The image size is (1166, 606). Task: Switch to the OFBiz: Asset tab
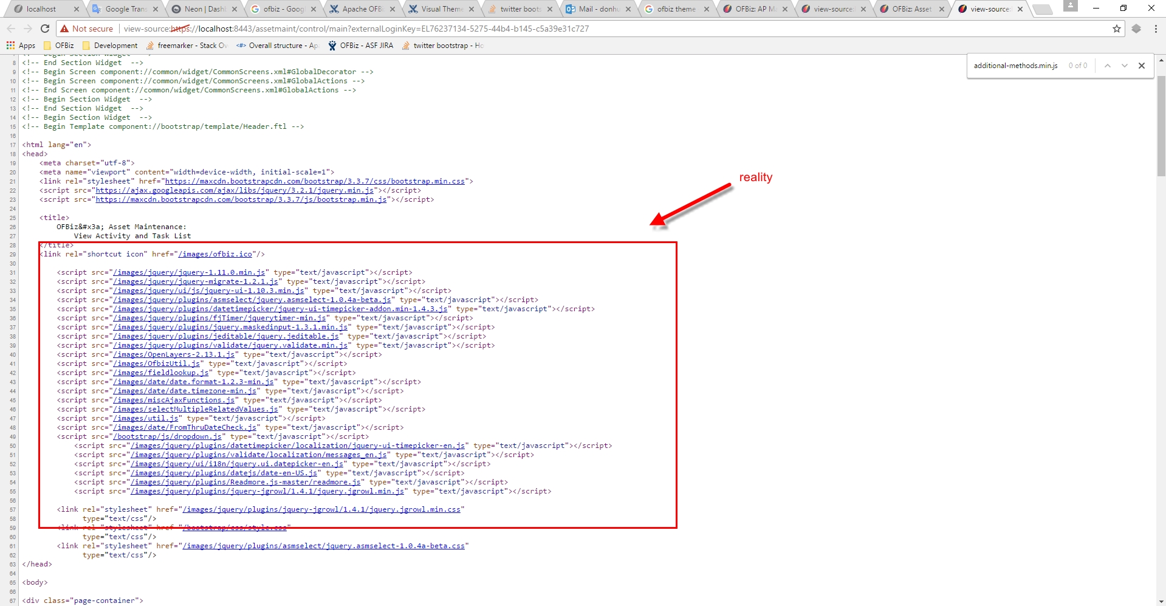(911, 9)
